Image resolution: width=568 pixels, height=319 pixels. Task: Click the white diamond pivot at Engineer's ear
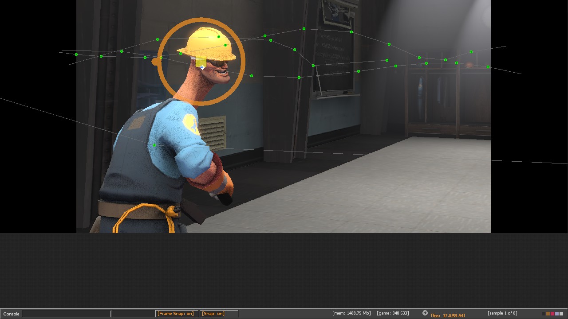point(203,67)
